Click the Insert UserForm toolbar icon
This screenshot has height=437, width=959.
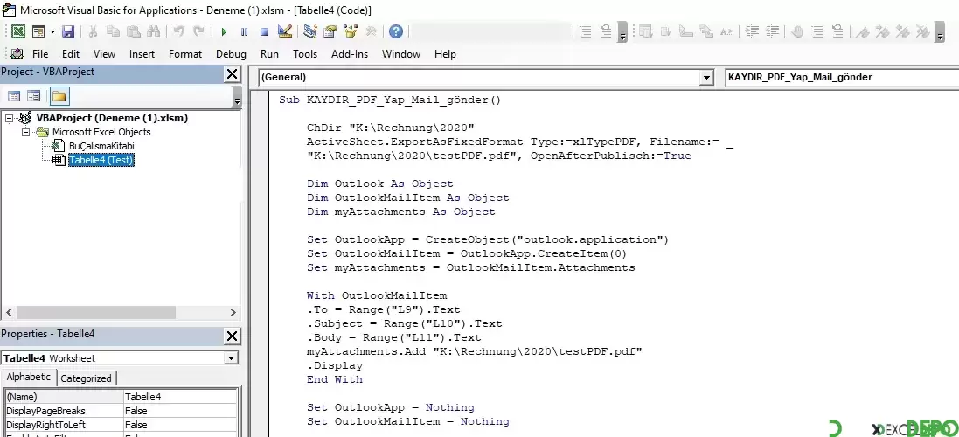coord(38,31)
